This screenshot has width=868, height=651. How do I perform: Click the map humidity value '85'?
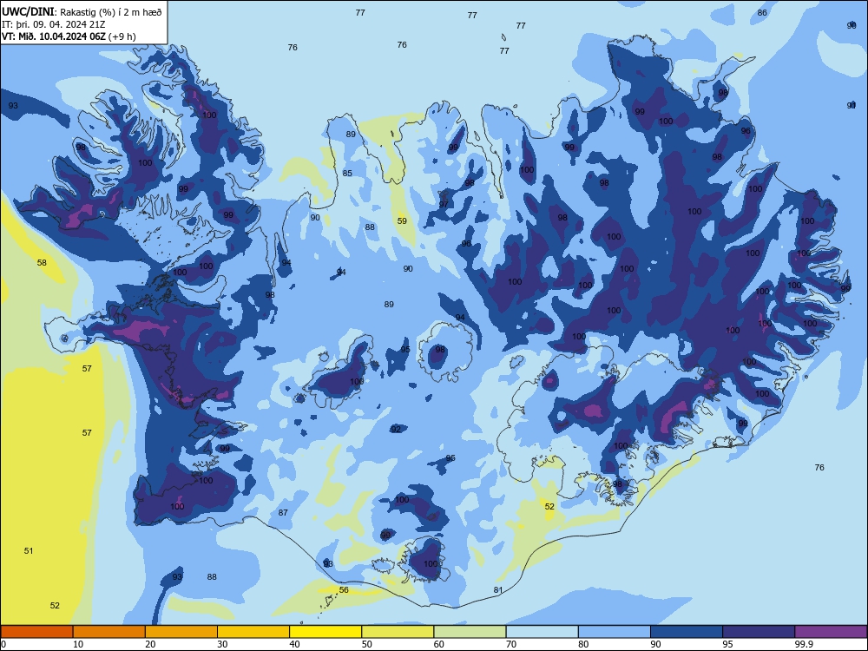pos(347,174)
